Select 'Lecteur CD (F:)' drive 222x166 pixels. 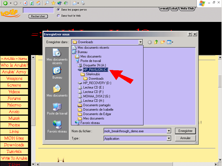click(x=91, y=92)
